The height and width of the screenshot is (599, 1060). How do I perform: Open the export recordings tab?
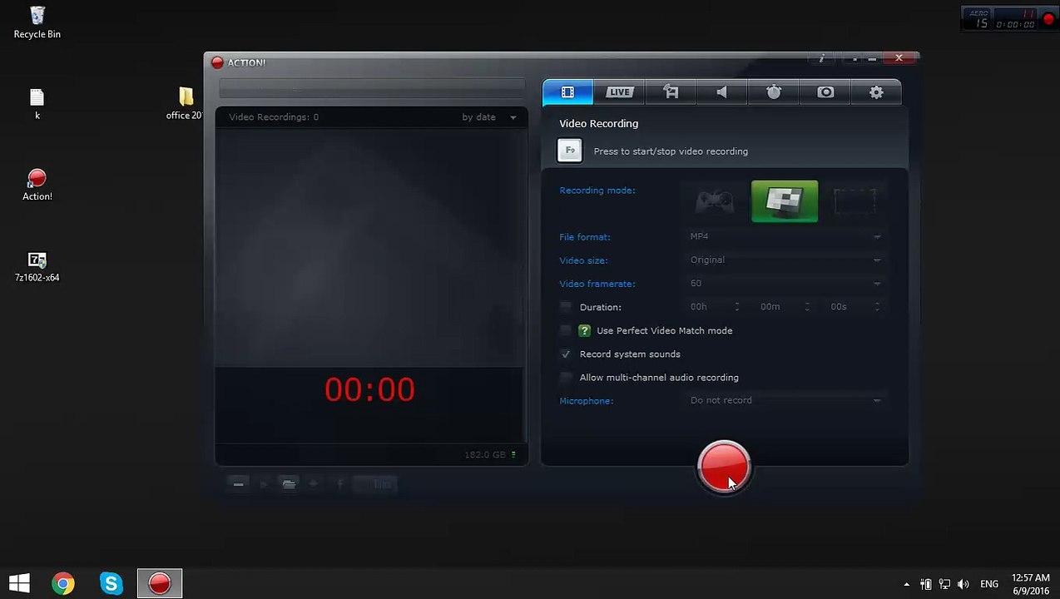click(x=671, y=92)
